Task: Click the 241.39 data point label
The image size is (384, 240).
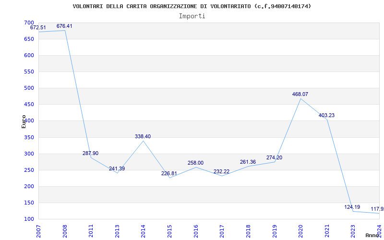Action: (117, 168)
